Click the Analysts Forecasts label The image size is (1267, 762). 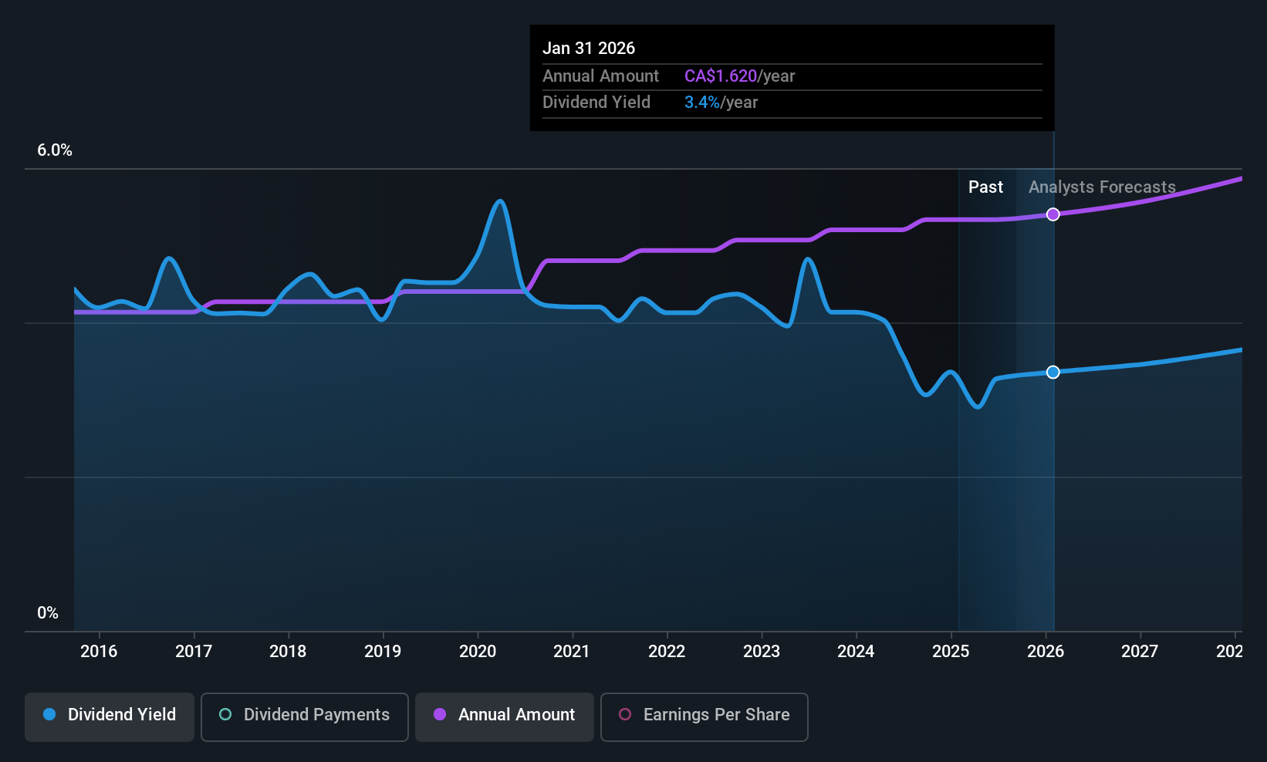[1102, 187]
